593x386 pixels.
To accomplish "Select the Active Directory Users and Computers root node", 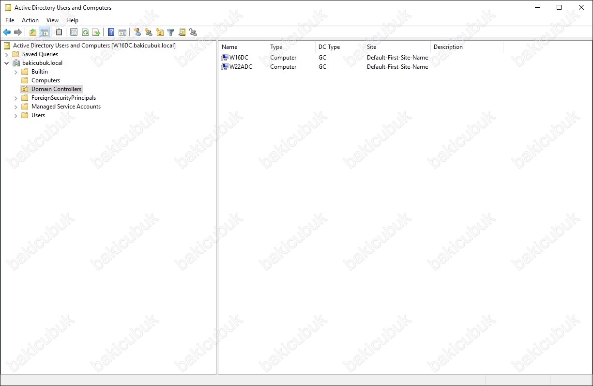I will tap(94, 46).
